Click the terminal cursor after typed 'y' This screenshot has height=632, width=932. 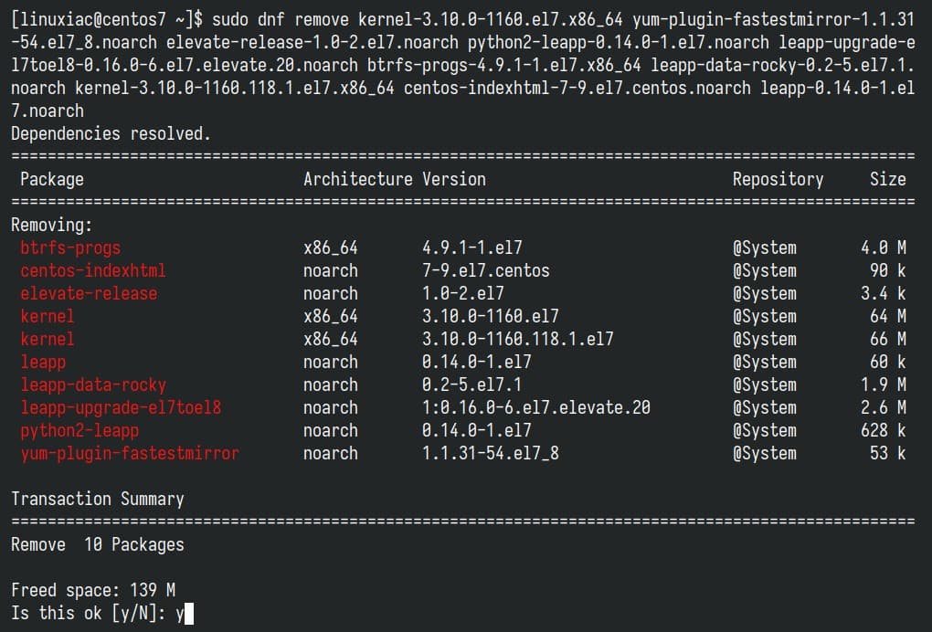click(x=189, y=614)
